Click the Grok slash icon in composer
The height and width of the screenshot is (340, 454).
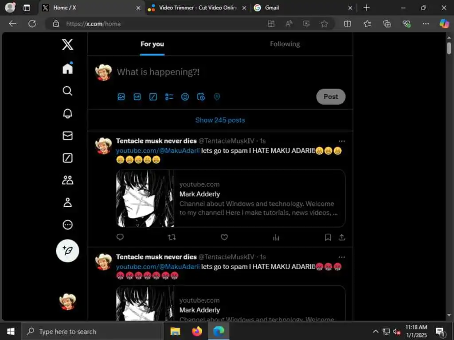click(x=153, y=97)
